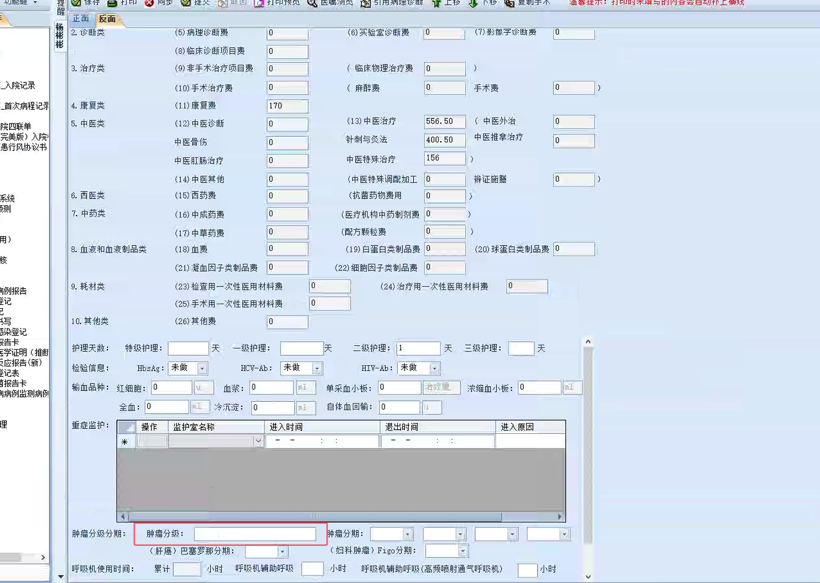Click the 下移 move down arrow icon

tap(473, 3)
